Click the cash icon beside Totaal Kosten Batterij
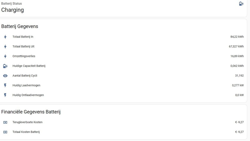250x141 pixels. 5,132
